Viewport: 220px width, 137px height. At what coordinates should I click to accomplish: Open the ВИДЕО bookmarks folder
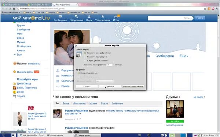(x=50, y=12)
